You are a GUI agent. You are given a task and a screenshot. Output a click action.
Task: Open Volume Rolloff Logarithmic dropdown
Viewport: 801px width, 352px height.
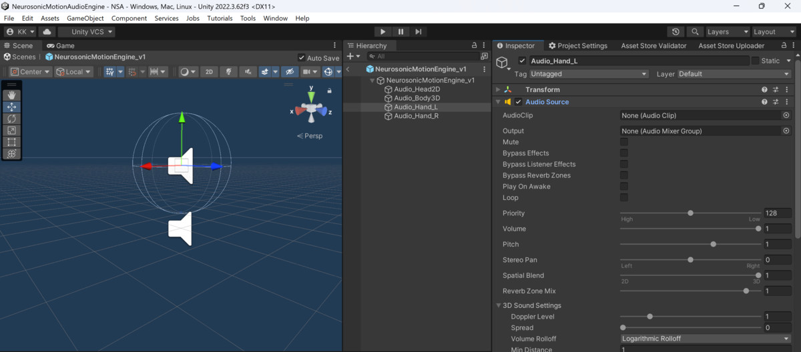[706, 339]
